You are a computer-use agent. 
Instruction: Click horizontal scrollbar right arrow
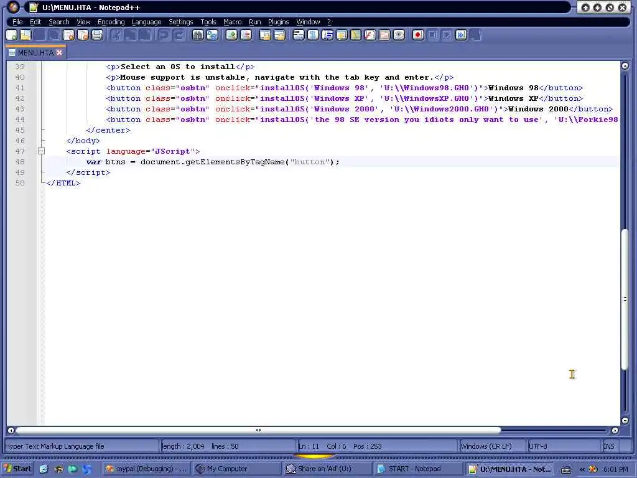tap(615, 431)
